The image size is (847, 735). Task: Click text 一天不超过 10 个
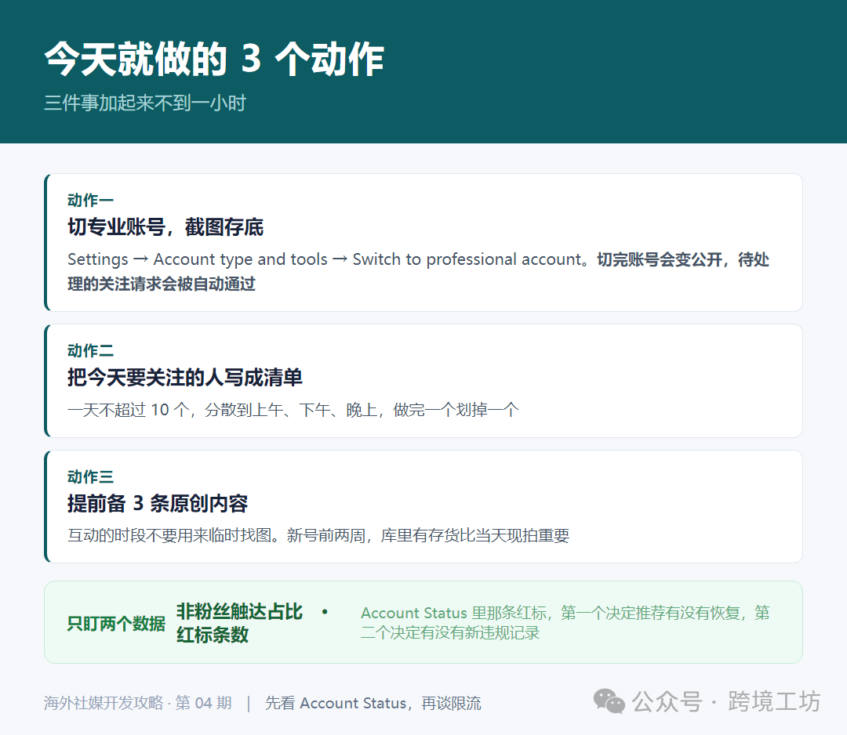click(129, 410)
